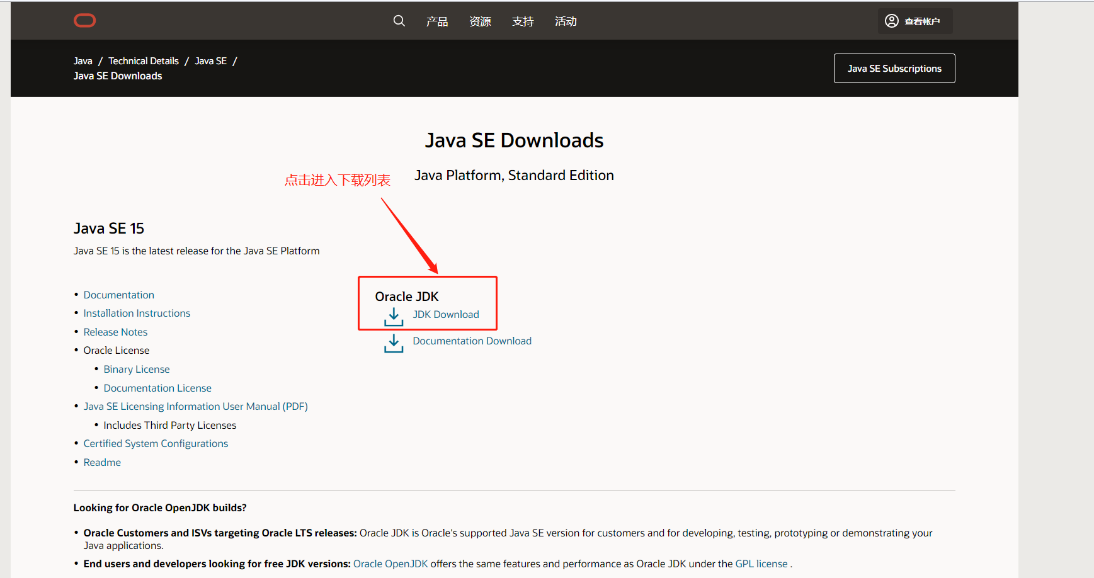The image size is (1094, 578).
Task: Click the Oracle JDK heading
Action: (x=407, y=297)
